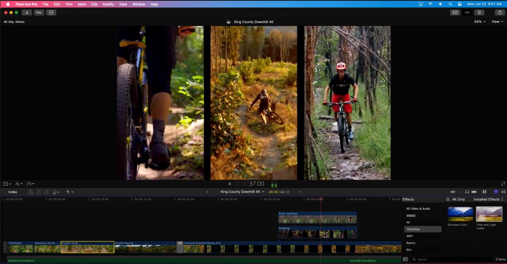This screenshot has height=264, width=507.
Task: Go back in timeline history arrow
Action: [x=207, y=192]
